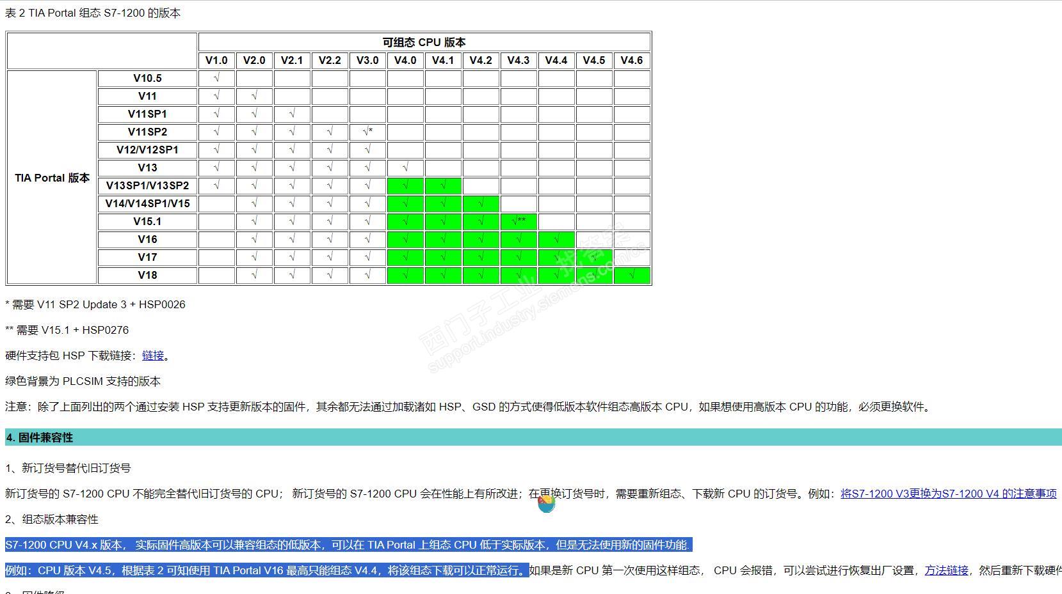Click the V11SP2 row label
Screen dimensions: 1062x594
pyautogui.click(x=147, y=132)
